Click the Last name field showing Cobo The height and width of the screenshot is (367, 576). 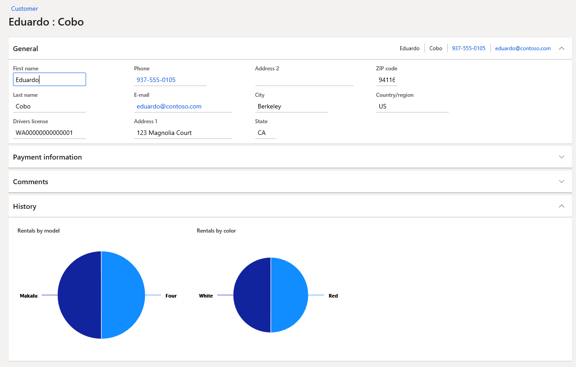tap(49, 106)
